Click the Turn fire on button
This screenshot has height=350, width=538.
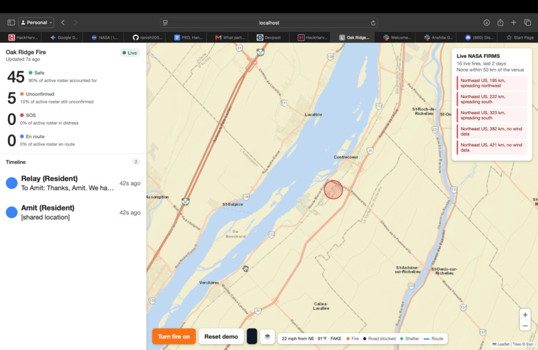tap(174, 337)
